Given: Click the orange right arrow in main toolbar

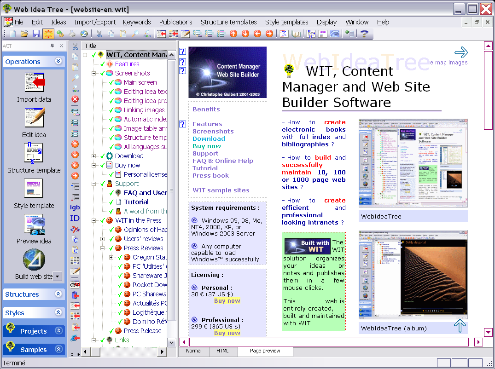Looking at the screenshot, I should (269, 34).
